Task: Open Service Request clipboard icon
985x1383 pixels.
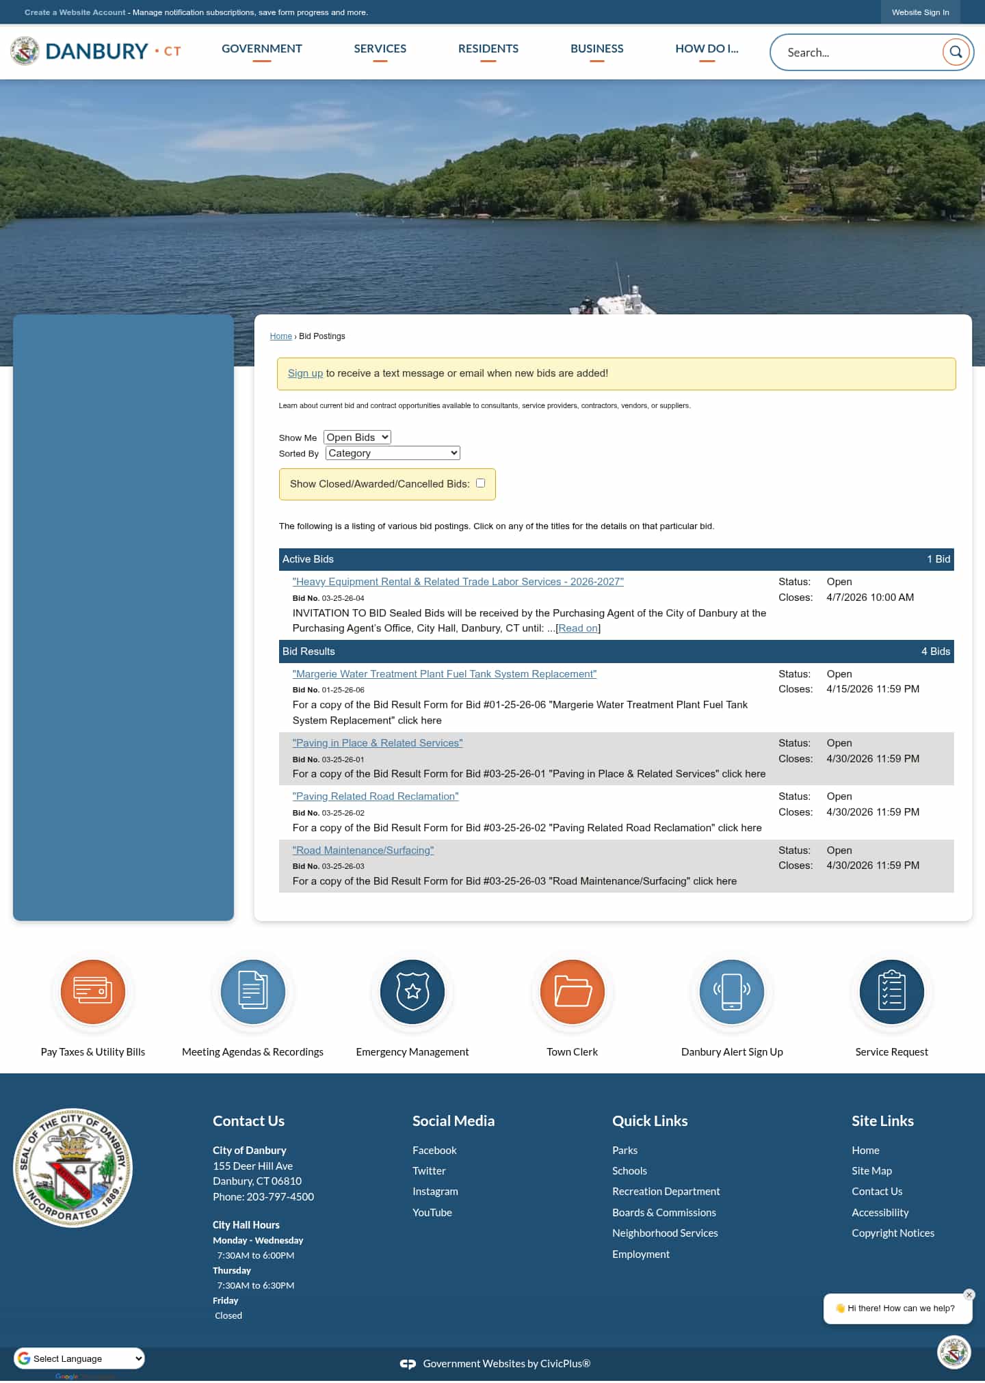Action: point(892,991)
